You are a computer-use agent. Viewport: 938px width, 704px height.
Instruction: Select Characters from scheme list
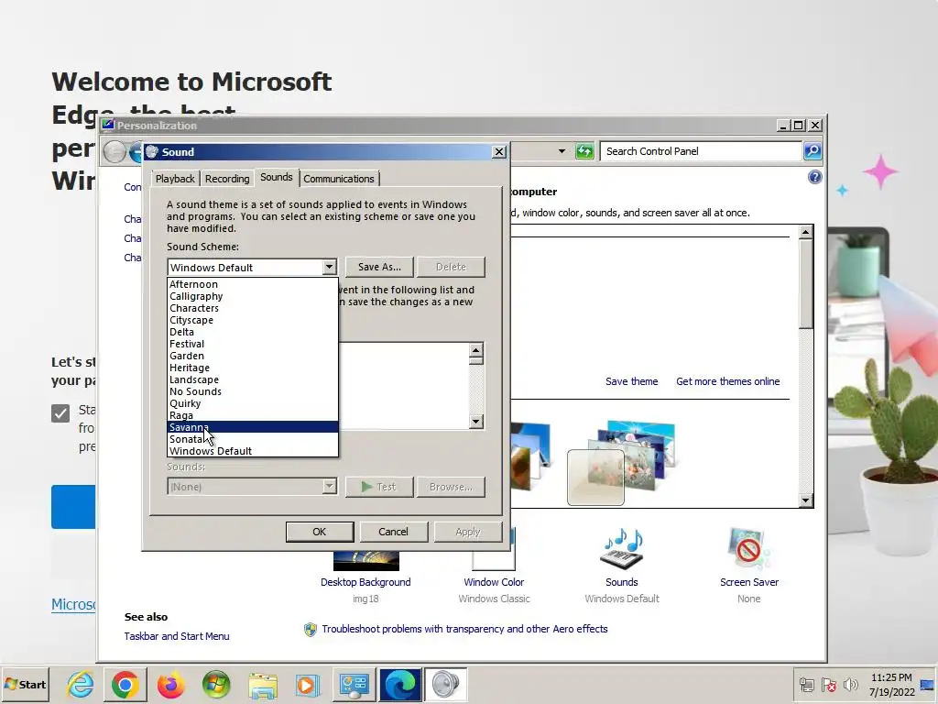pos(253,308)
